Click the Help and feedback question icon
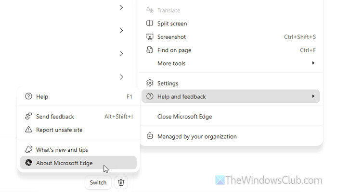337x192 pixels. pos(150,96)
